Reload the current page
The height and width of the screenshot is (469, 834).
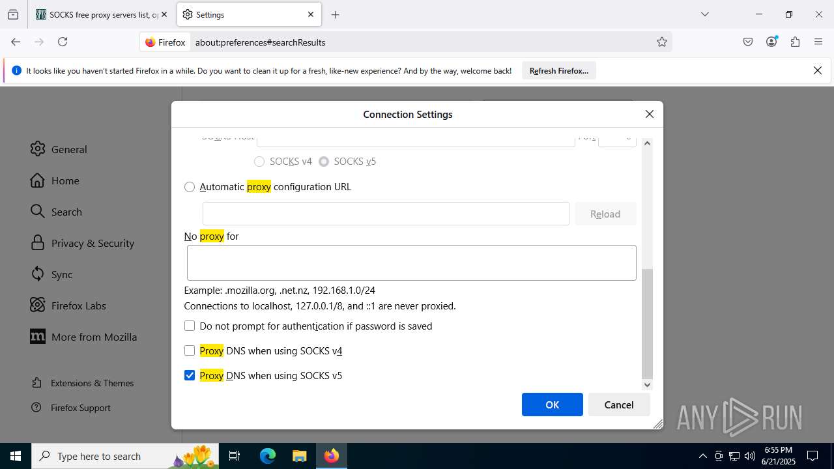click(63, 42)
